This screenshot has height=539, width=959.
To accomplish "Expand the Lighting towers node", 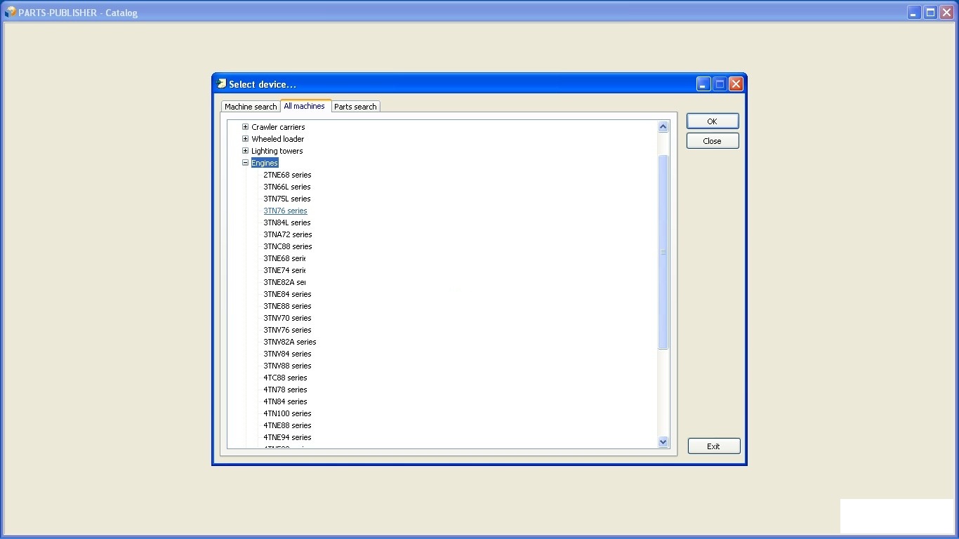I will coord(245,151).
